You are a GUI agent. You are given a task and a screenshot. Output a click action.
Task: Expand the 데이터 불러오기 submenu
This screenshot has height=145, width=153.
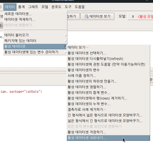35,35
